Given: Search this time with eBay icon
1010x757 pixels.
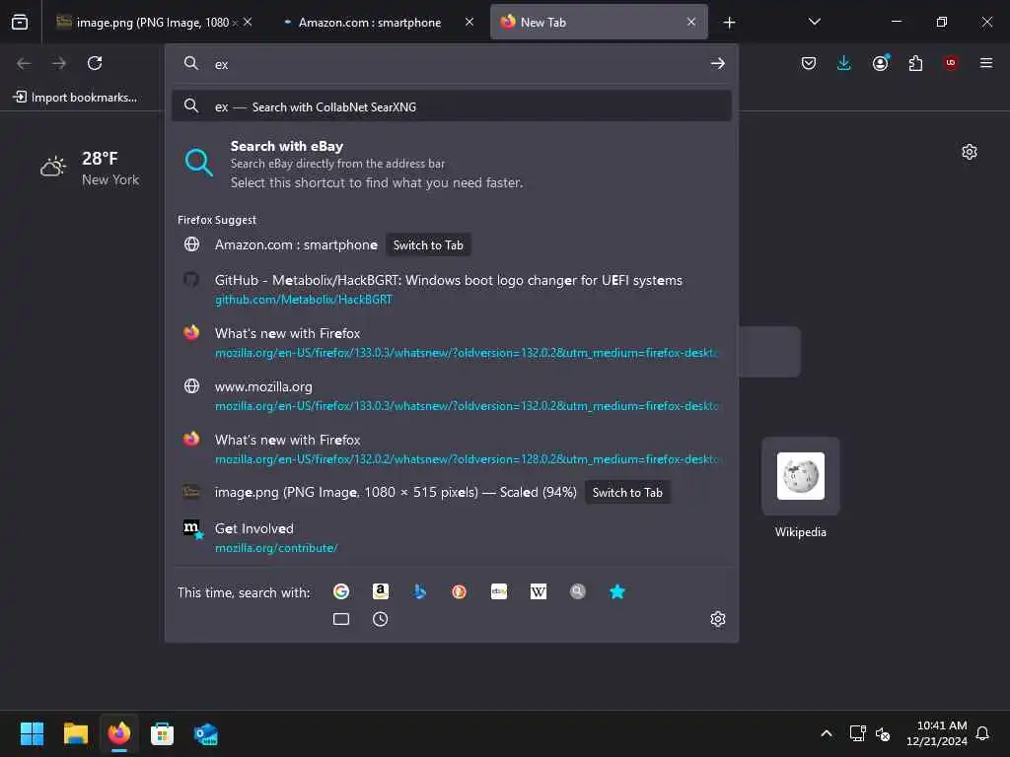Looking at the screenshot, I should [x=499, y=591].
